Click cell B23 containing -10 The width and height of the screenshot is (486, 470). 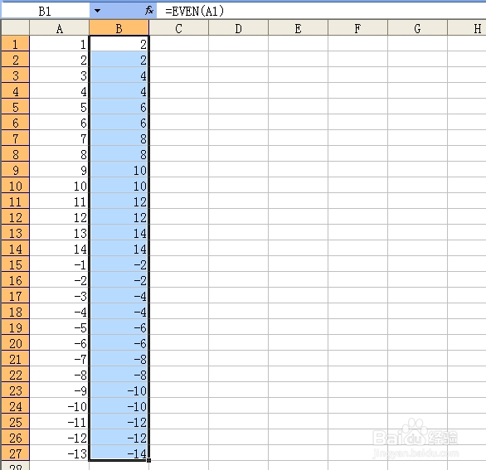[x=119, y=390]
